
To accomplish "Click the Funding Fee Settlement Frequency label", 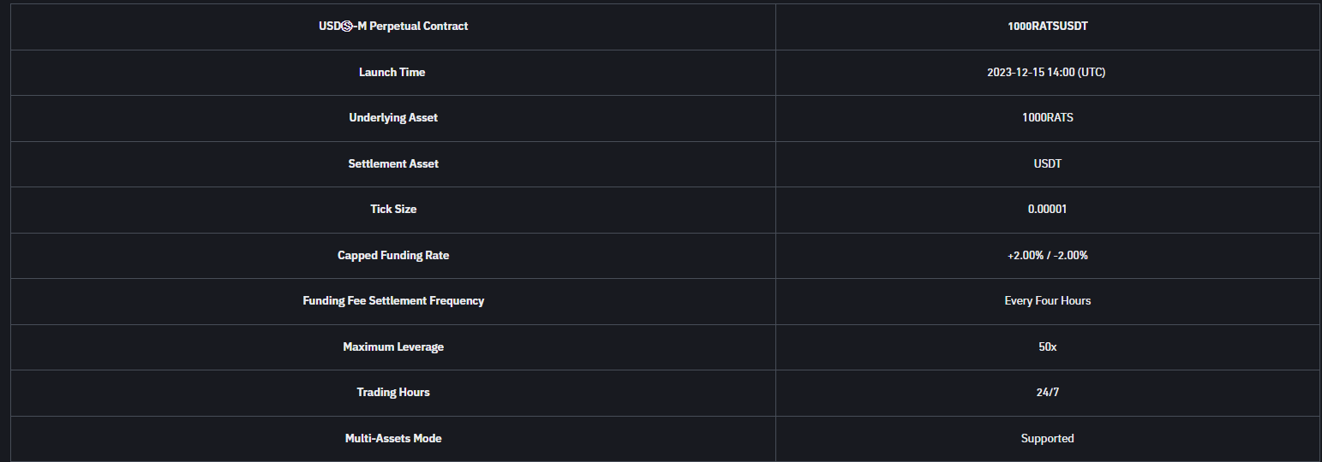I will coord(393,300).
